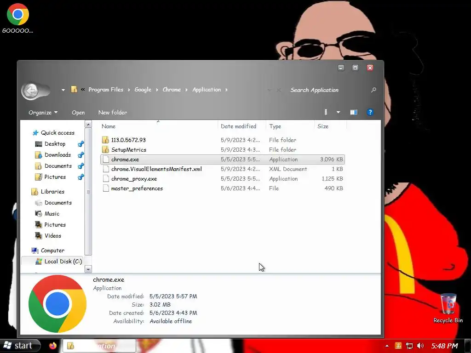
Task: Click the large Chrome preview thumbnail
Action: [57, 304]
